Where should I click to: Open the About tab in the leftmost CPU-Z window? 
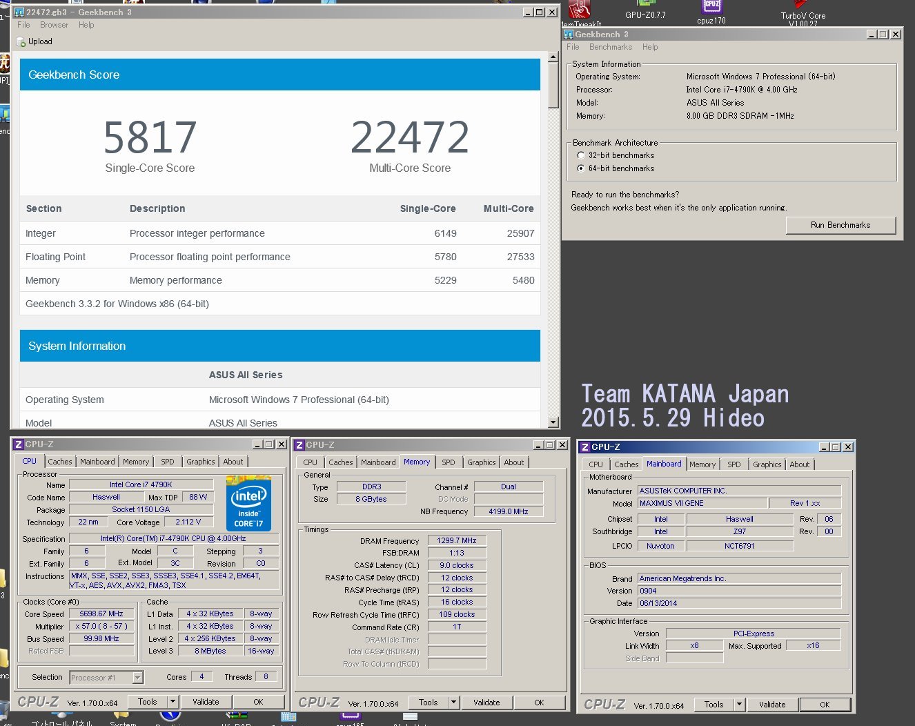233,462
